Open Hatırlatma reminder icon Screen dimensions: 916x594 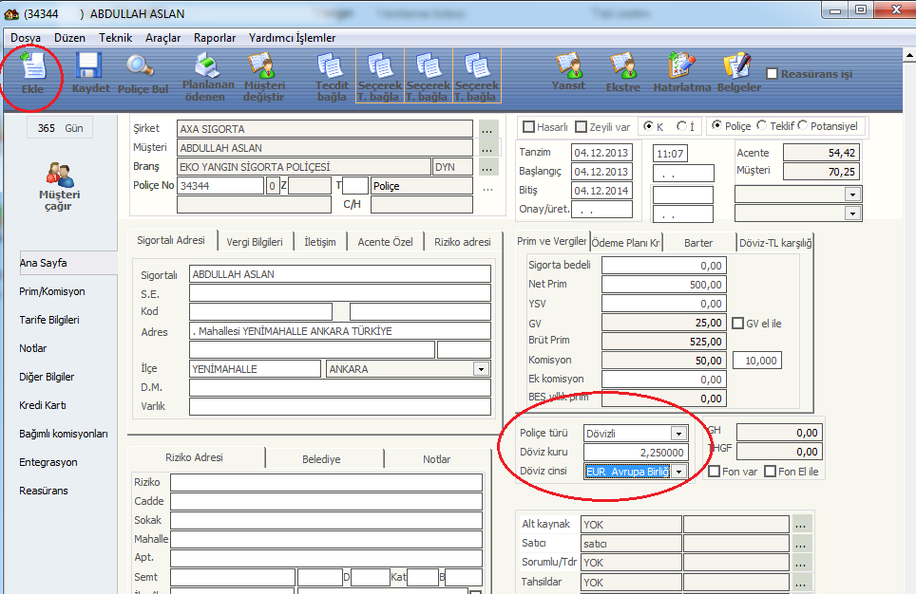(x=680, y=72)
